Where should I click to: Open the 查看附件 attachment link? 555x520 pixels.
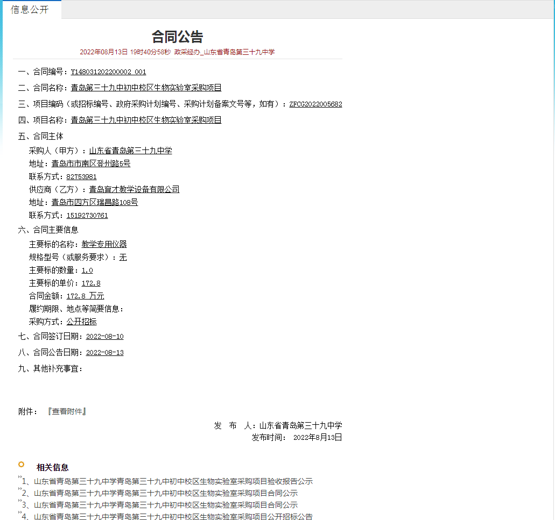[67, 411]
